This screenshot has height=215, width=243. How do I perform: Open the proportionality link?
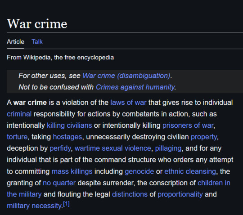tap(180, 194)
